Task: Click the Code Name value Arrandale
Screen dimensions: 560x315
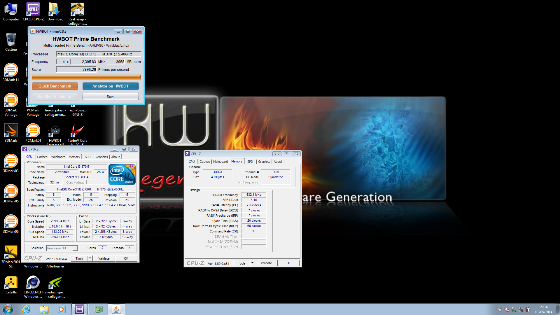Action: click(x=62, y=172)
